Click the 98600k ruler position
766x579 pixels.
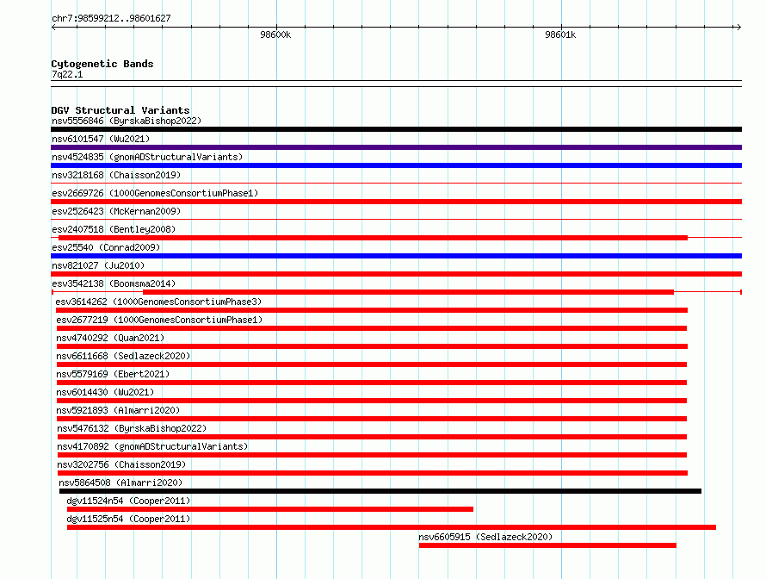point(275,34)
